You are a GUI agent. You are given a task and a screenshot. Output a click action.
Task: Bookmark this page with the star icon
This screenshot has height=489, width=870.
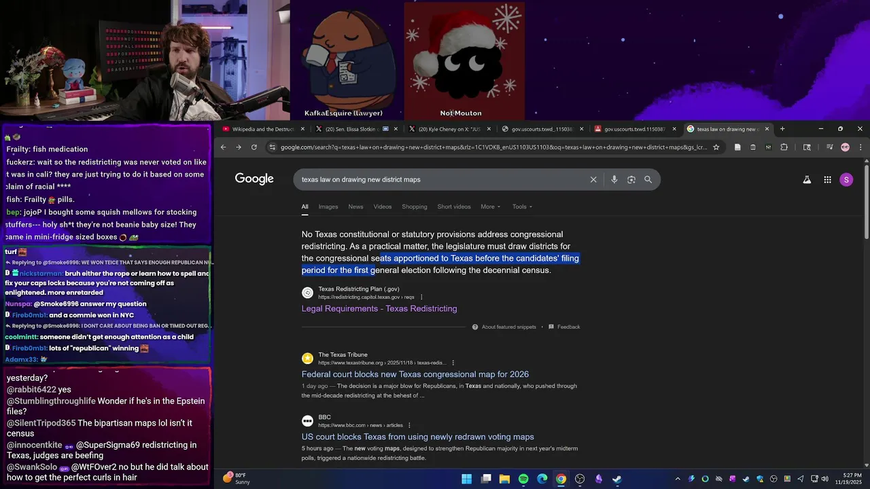coord(716,147)
